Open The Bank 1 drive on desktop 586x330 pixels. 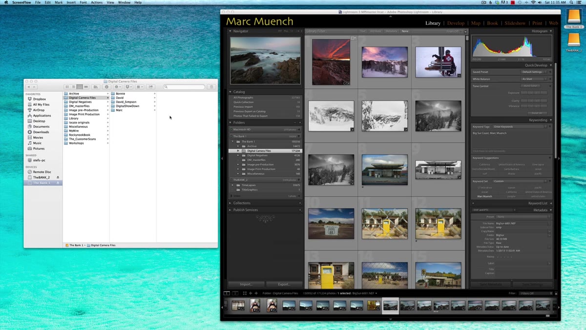[574, 20]
